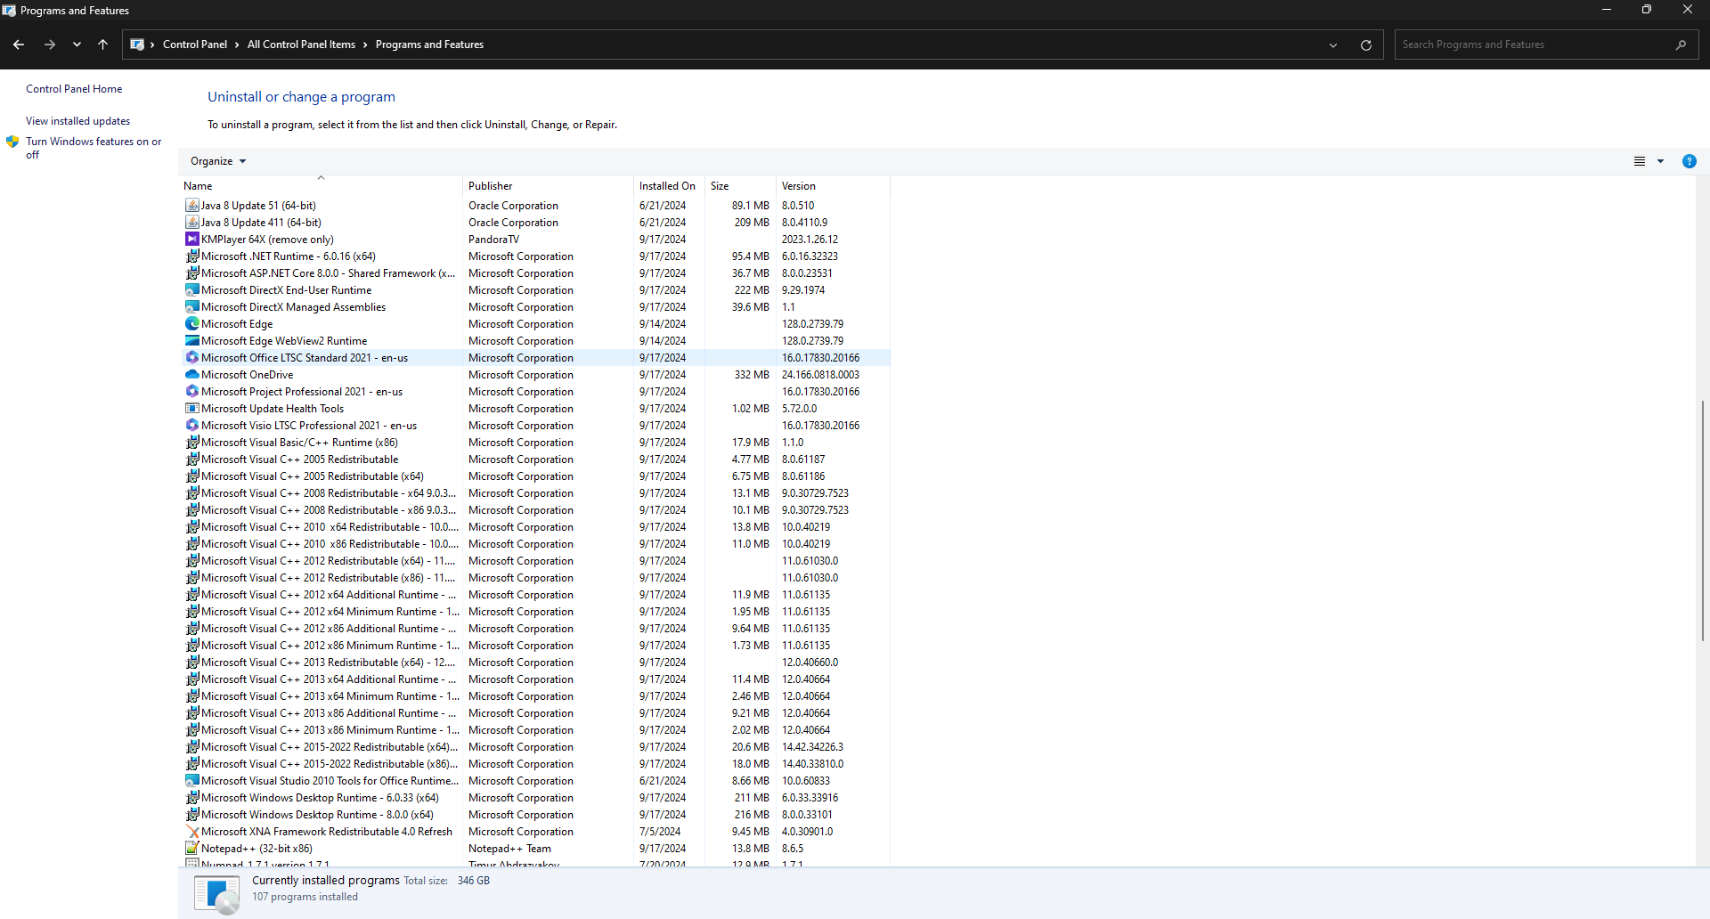The image size is (1710, 919).
Task: Click the Notepad++ Team publisher cell
Action: click(509, 849)
